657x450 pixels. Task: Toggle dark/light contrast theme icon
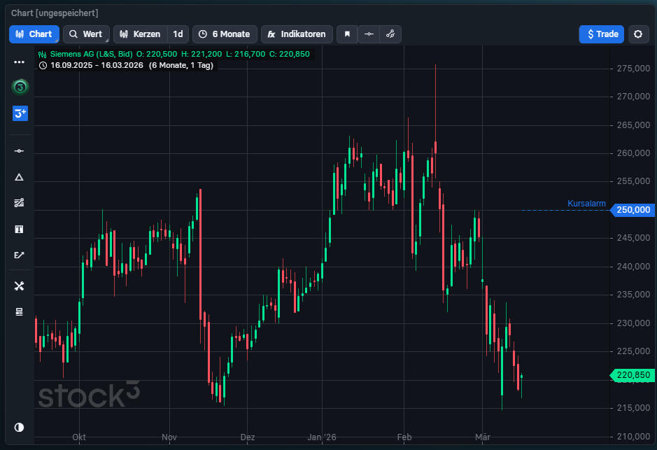[x=20, y=427]
